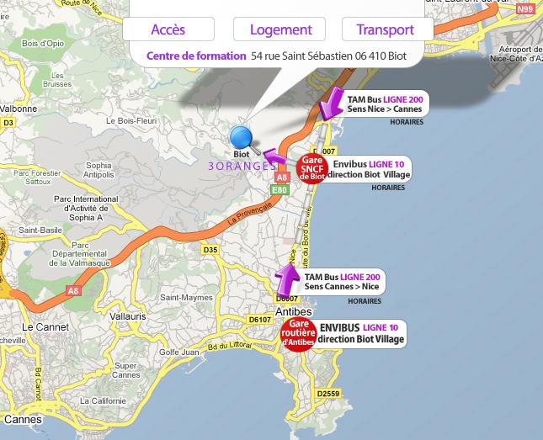Screen dimensions: 543x440
Task: Show HORAIRES below Envibus at Gare SNCF
Action: pyautogui.click(x=387, y=188)
